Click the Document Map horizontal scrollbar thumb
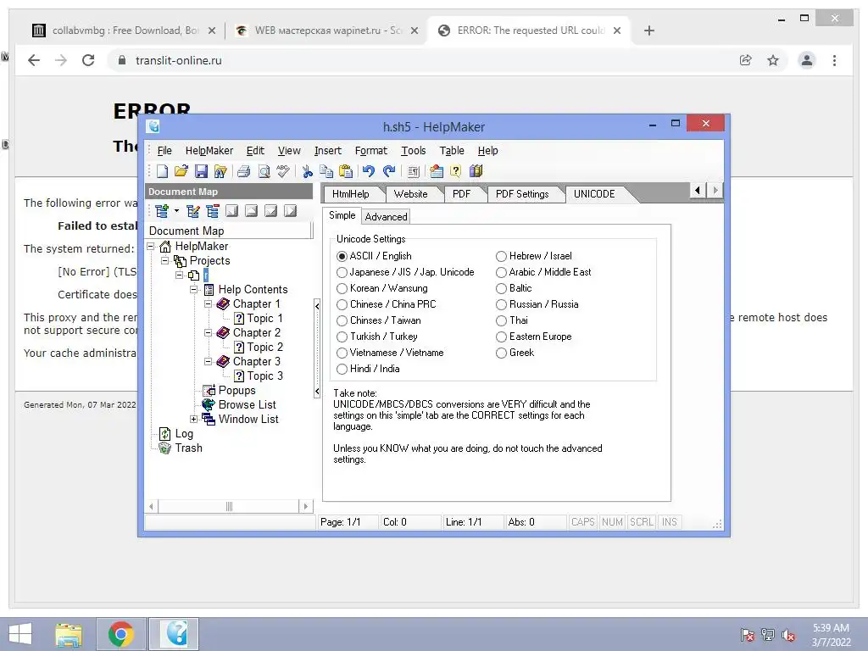The height and width of the screenshot is (651, 868). pos(229,506)
